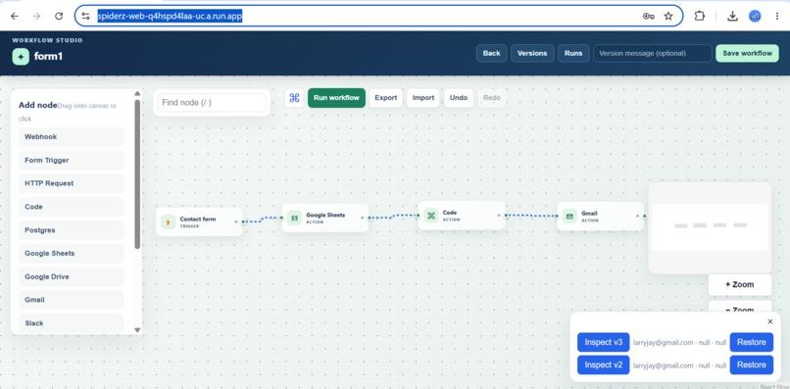Click the 'Add node' panel heading
Viewport: 790px width, 389px height.
point(38,105)
